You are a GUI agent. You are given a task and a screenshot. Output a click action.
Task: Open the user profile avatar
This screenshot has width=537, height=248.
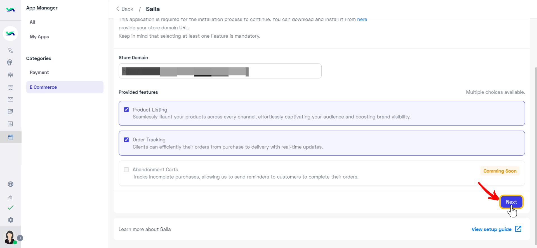coord(10,237)
